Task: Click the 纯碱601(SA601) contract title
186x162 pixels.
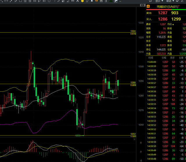Action: point(168,7)
